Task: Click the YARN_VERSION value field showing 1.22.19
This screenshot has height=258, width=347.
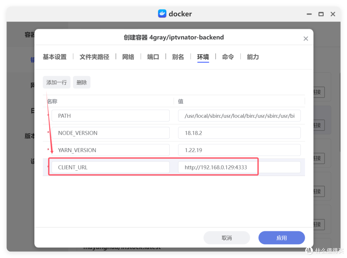Action: (x=239, y=150)
